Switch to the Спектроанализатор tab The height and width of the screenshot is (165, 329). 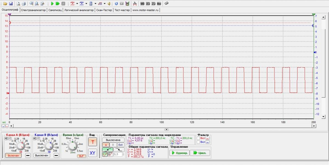[33, 10]
